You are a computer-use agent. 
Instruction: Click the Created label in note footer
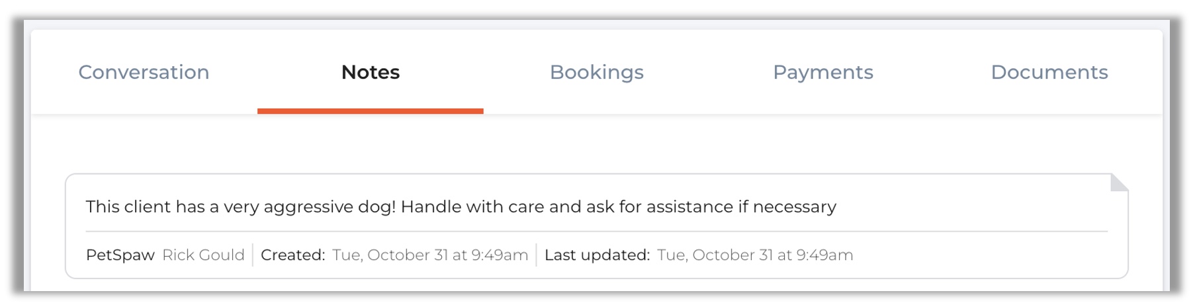292,255
